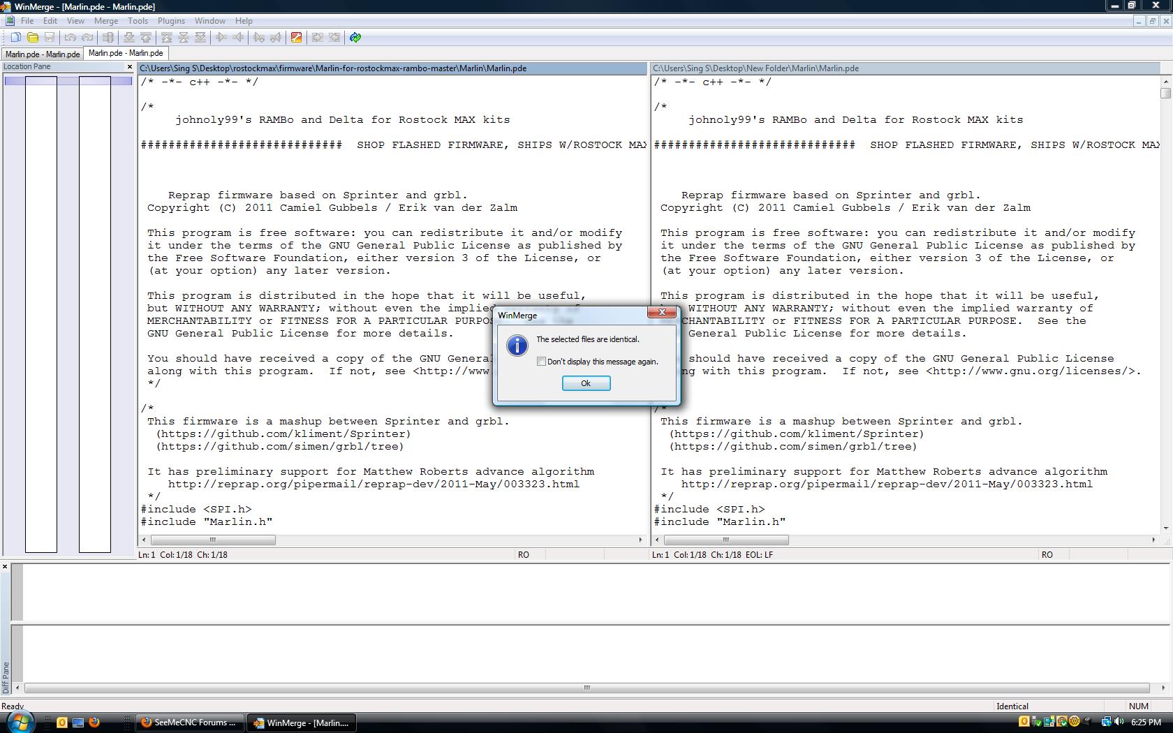
Task: Click the New document toolbar icon
Action: 15,38
